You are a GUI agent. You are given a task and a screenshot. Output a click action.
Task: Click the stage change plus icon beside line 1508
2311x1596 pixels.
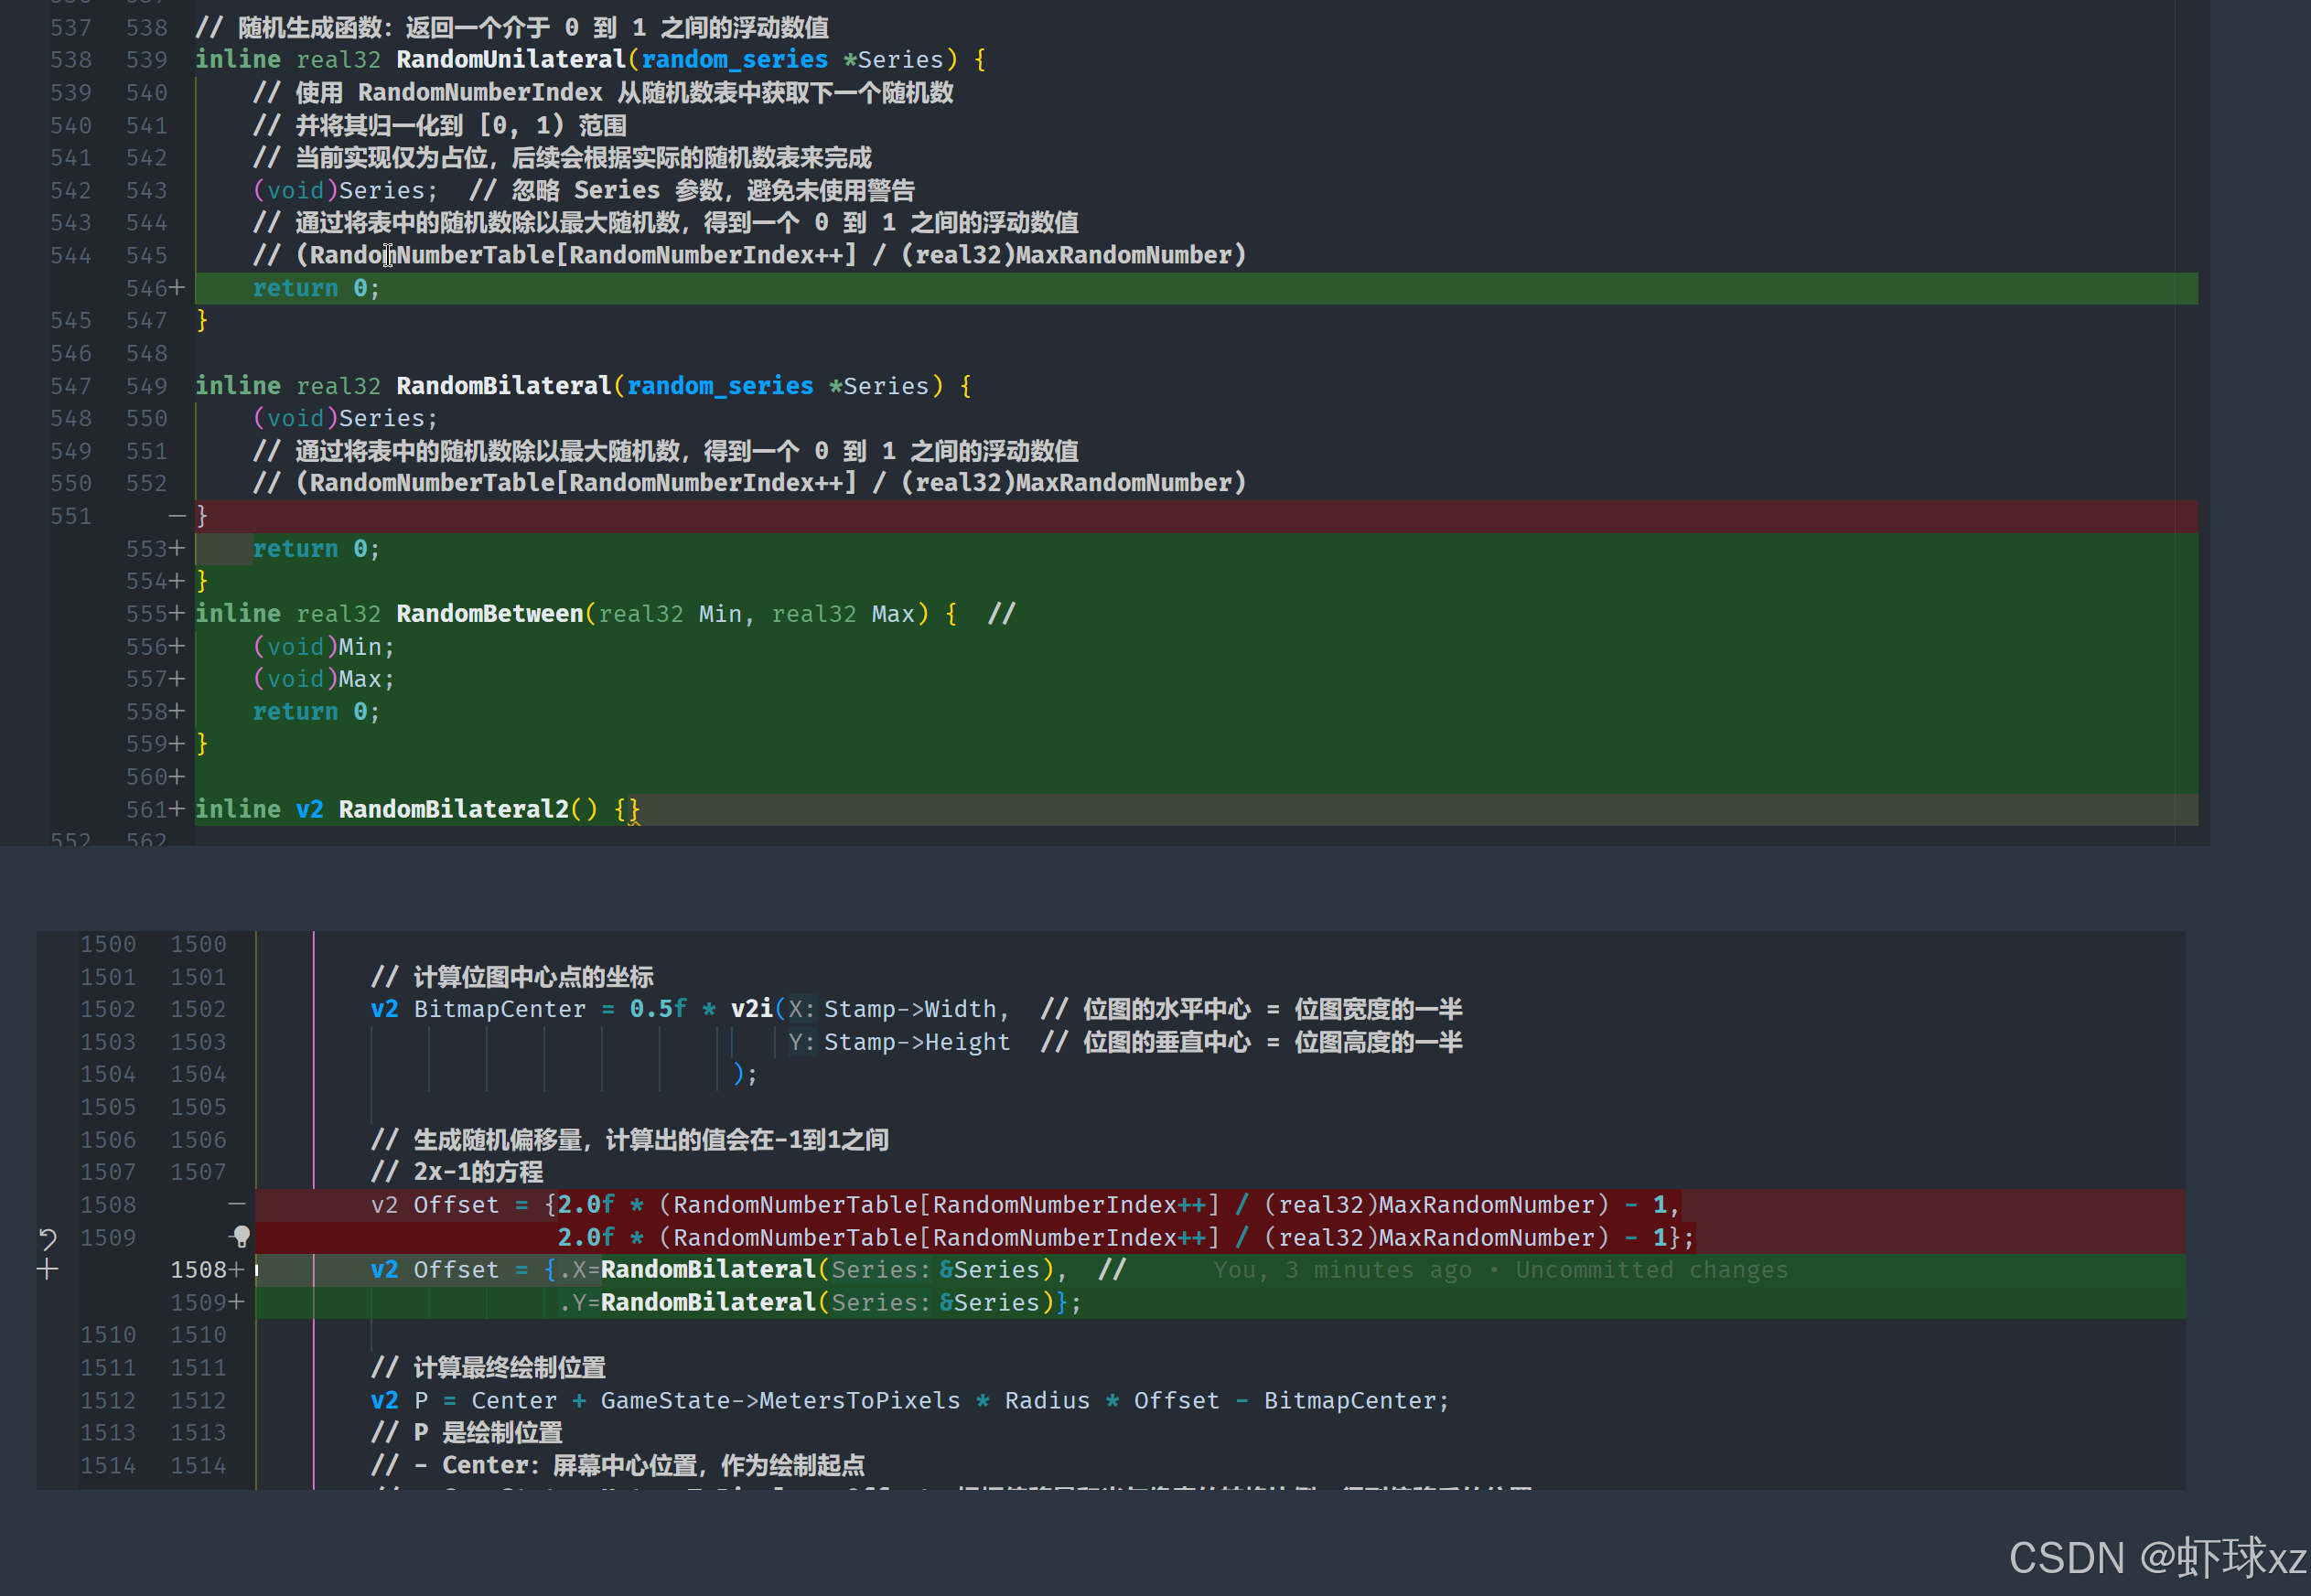[x=47, y=1270]
